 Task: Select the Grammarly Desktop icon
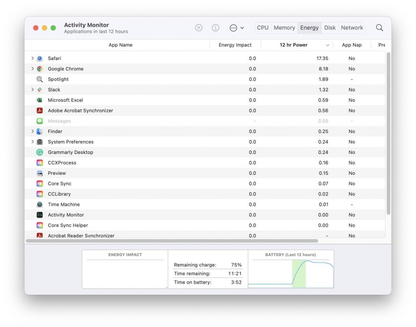click(39, 152)
